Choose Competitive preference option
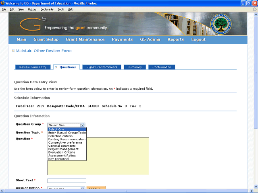This screenshot has height=193, width=258. 67,143
